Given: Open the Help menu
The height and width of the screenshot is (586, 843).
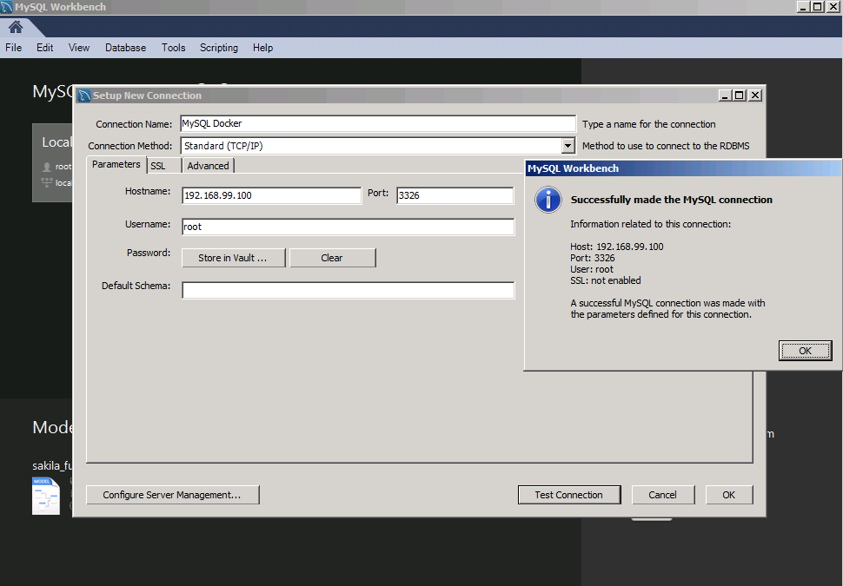Looking at the screenshot, I should [x=263, y=48].
